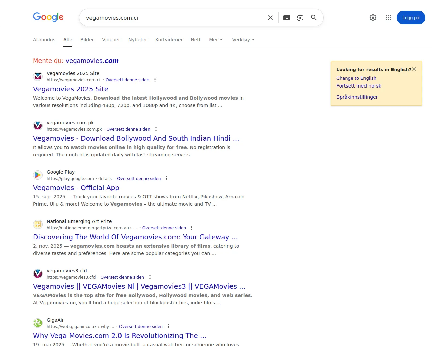The image size is (432, 346).
Task: Click Fortsett med norsk link
Action: [x=359, y=86]
